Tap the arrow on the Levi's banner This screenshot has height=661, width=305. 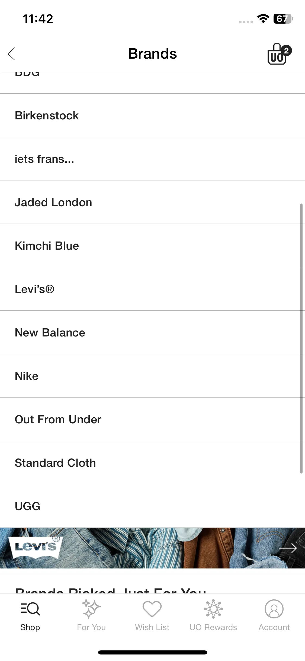(x=288, y=548)
